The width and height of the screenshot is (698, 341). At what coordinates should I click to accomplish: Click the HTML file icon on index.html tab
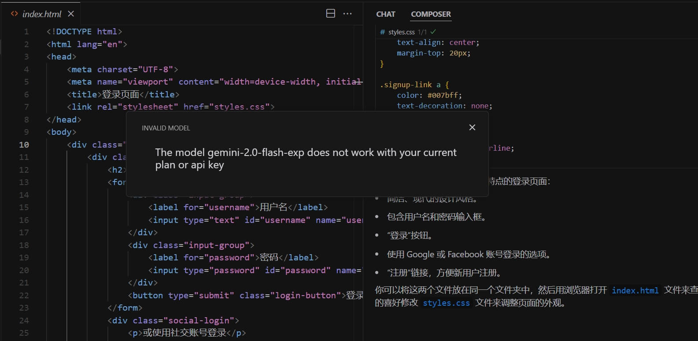pyautogui.click(x=15, y=14)
